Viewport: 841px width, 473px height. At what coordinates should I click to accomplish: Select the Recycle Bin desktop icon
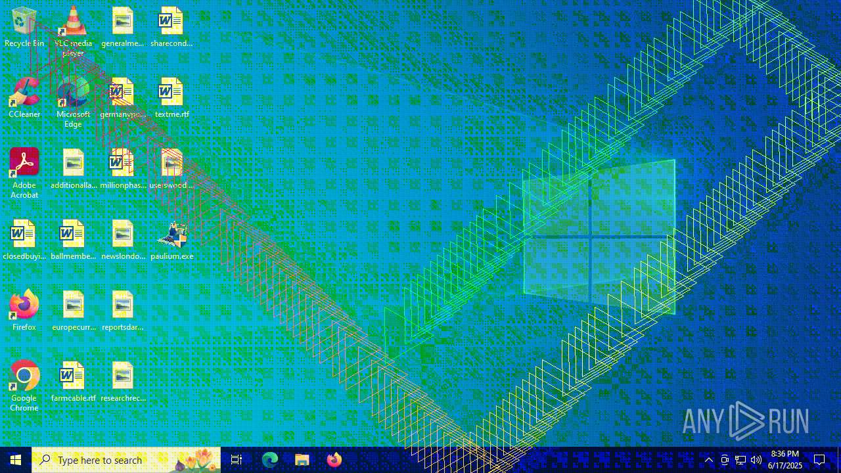24,28
